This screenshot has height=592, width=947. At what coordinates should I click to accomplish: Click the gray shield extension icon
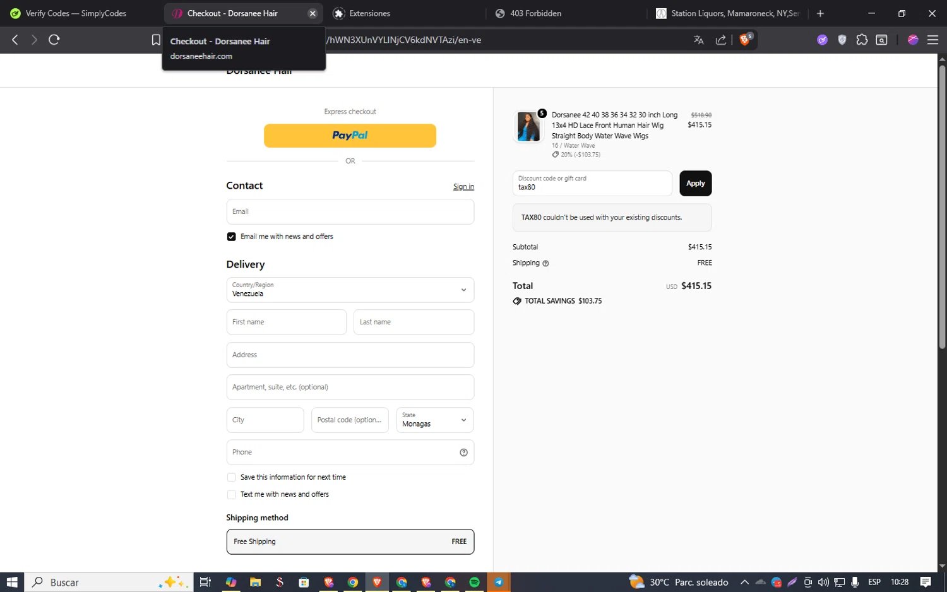pos(842,40)
